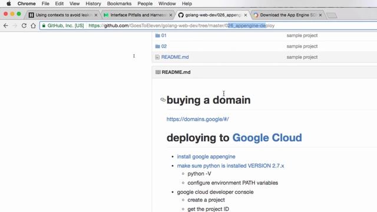Click the folder icon beside 01
Screen dimensions: 377x212
pos(157,35)
